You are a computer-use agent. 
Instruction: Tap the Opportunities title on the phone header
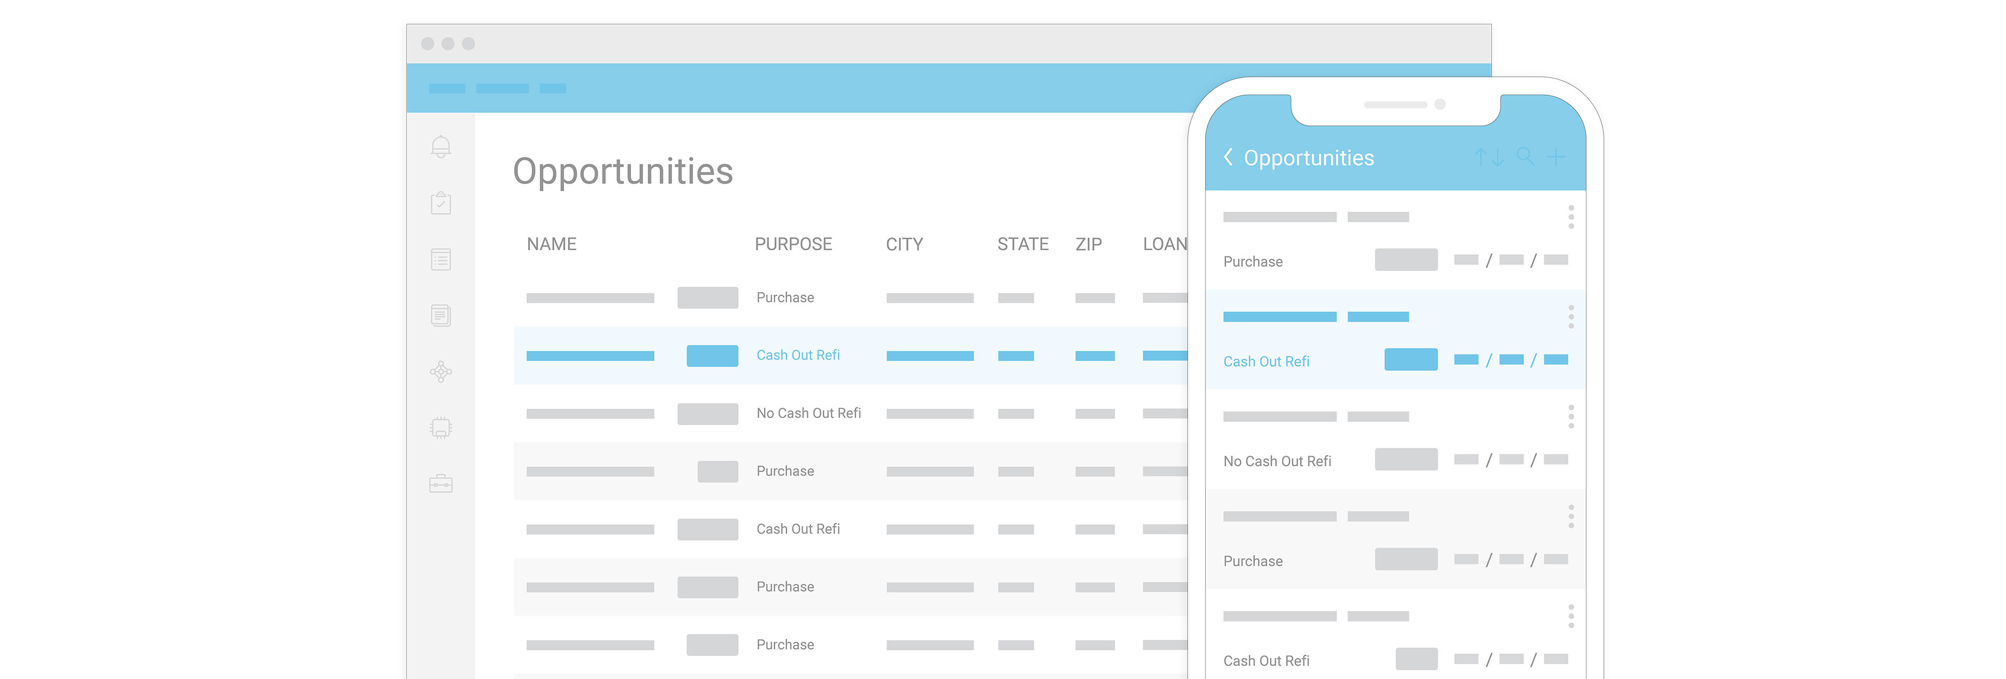point(1308,158)
